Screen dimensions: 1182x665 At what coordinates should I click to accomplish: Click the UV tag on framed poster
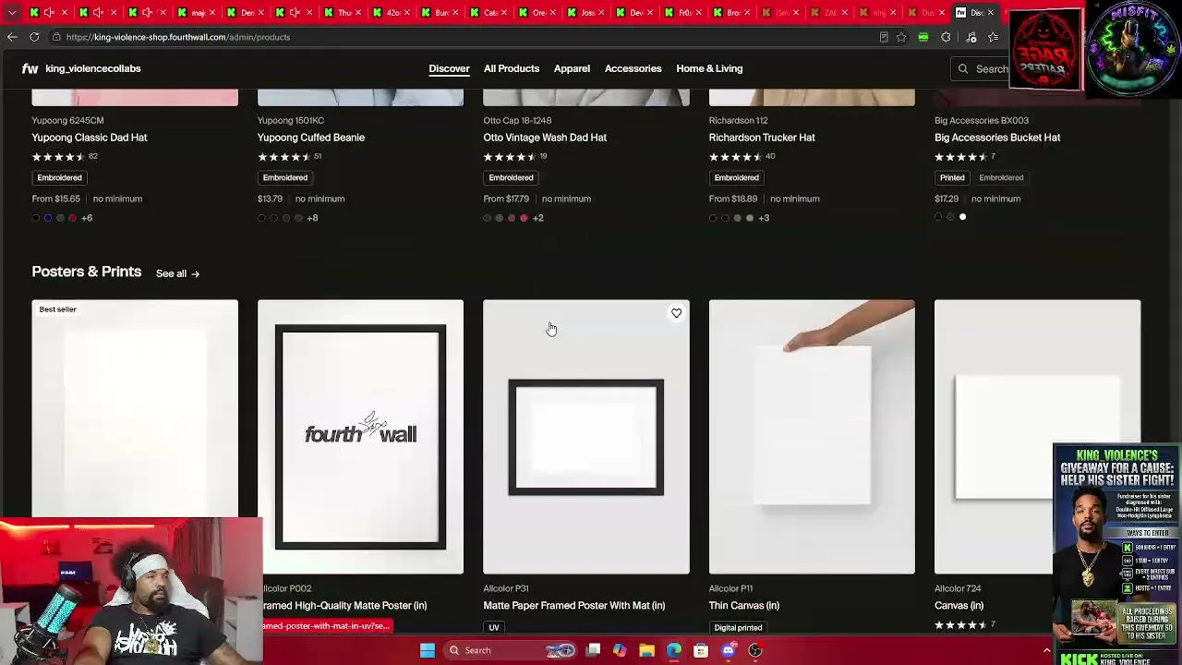click(494, 627)
